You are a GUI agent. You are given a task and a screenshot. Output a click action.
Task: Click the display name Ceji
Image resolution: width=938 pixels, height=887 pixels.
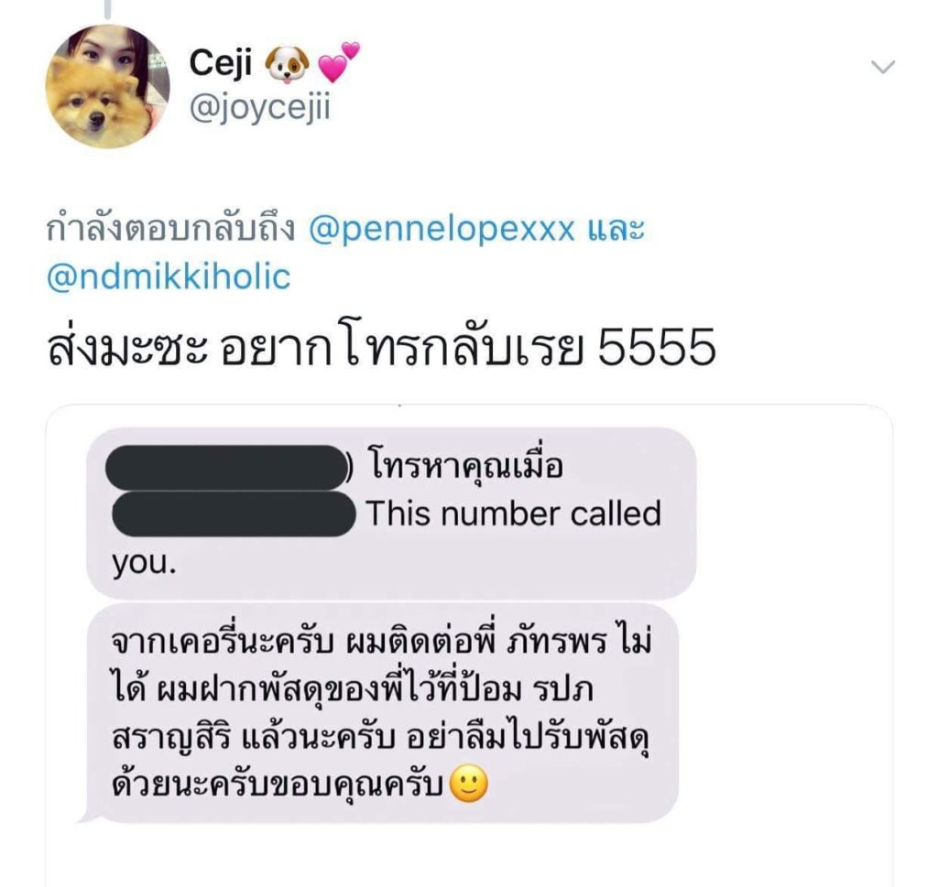click(221, 63)
